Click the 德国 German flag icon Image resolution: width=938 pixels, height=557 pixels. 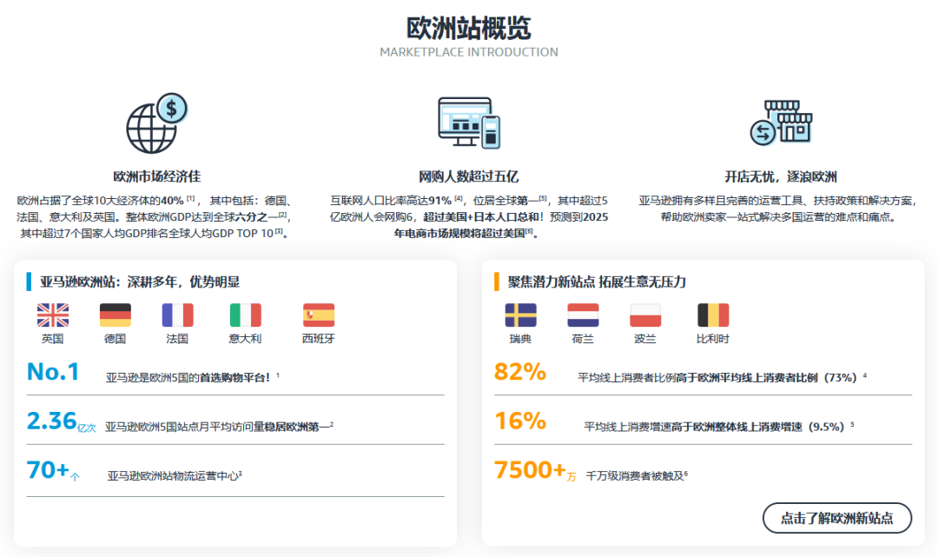click(x=116, y=315)
